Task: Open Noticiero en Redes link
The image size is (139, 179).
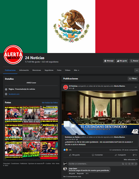Action: pos(72,137)
